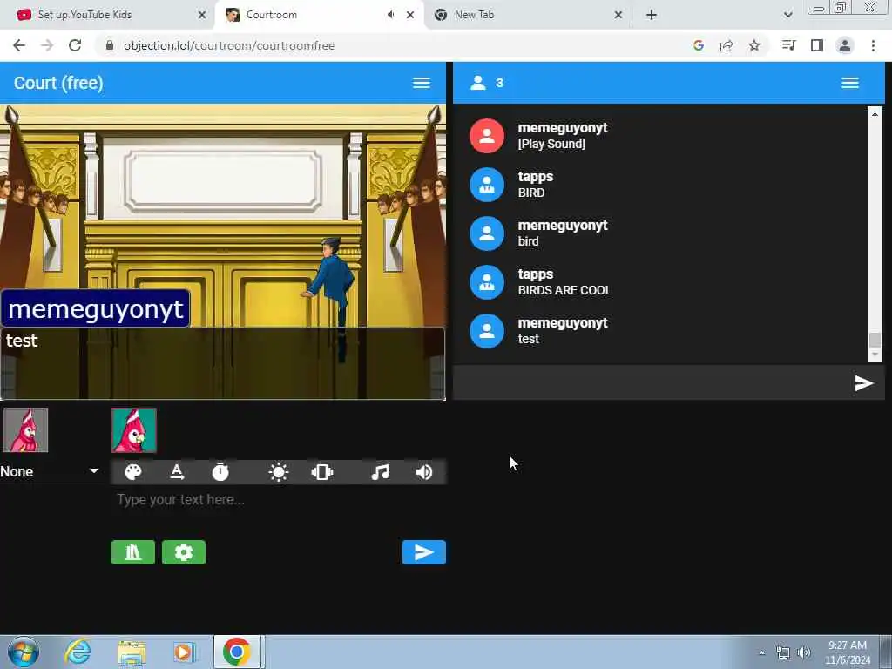The height and width of the screenshot is (669, 892).
Task: Select the [Play Sound] chat message
Action: pos(551,144)
